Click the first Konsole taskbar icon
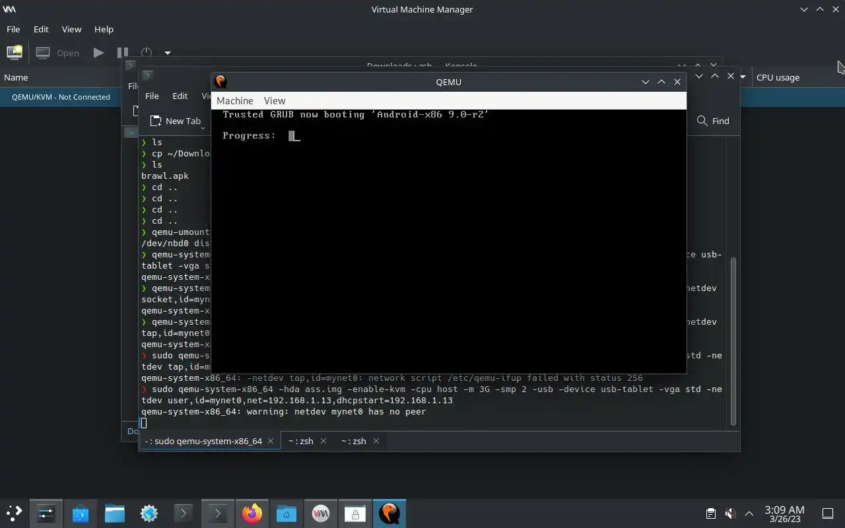 point(184,513)
